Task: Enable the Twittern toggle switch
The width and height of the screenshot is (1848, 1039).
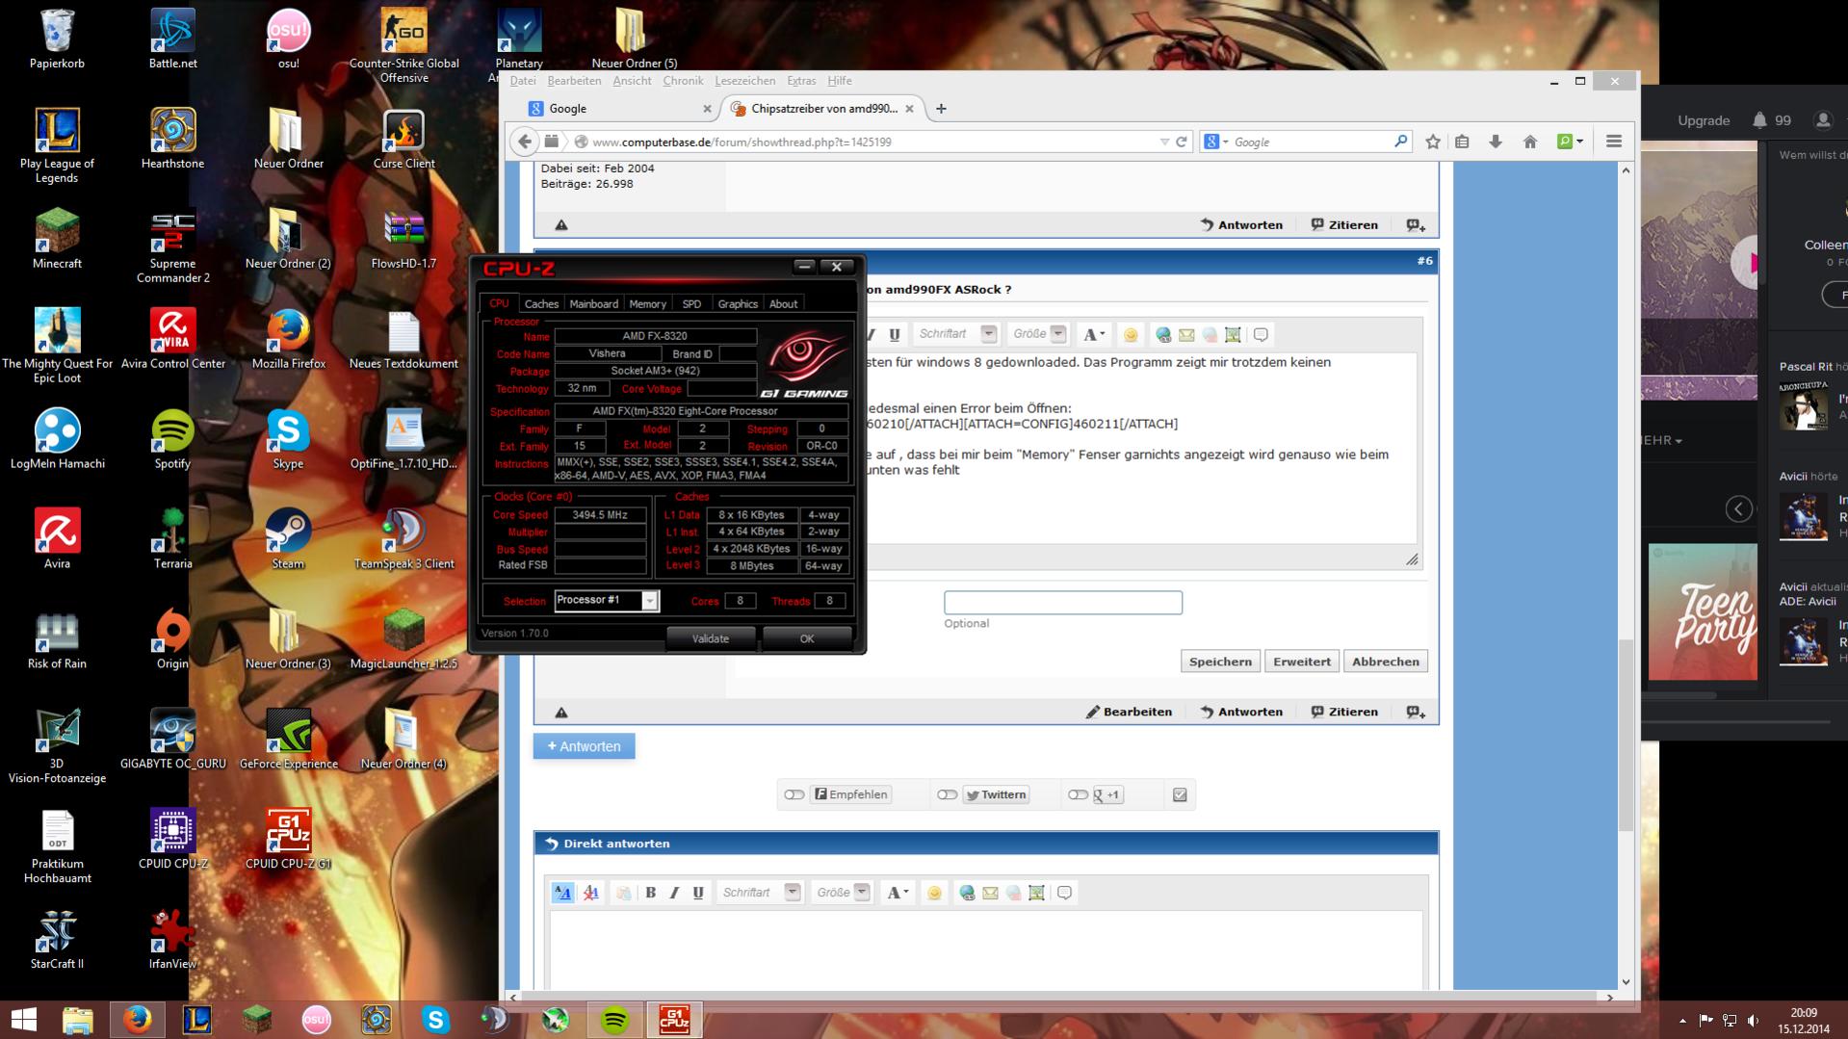Action: tap(947, 794)
